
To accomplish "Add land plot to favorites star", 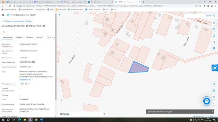I will pos(4,32).
